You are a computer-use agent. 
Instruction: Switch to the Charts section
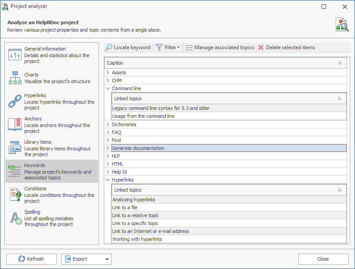pyautogui.click(x=51, y=78)
